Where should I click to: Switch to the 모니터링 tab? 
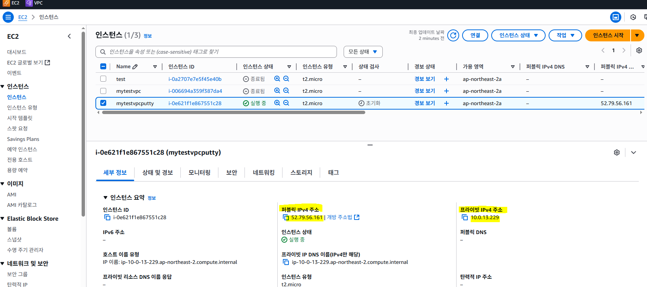pos(199,173)
